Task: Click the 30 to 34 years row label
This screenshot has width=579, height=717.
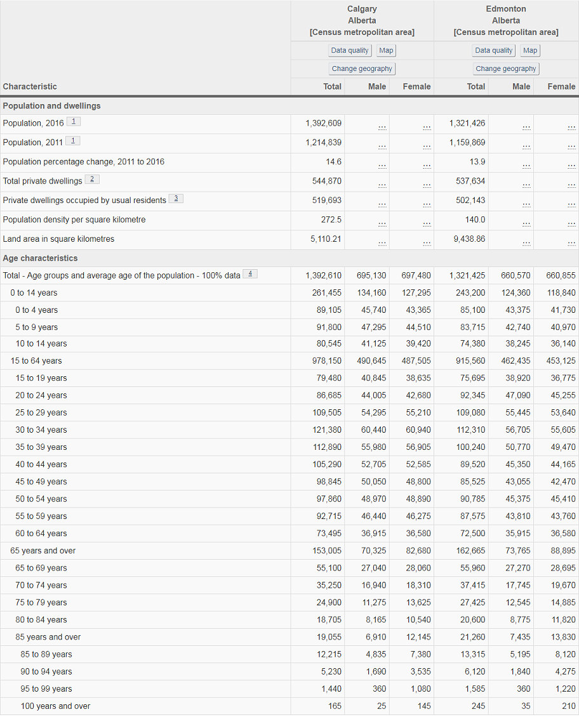Action: pyautogui.click(x=41, y=430)
